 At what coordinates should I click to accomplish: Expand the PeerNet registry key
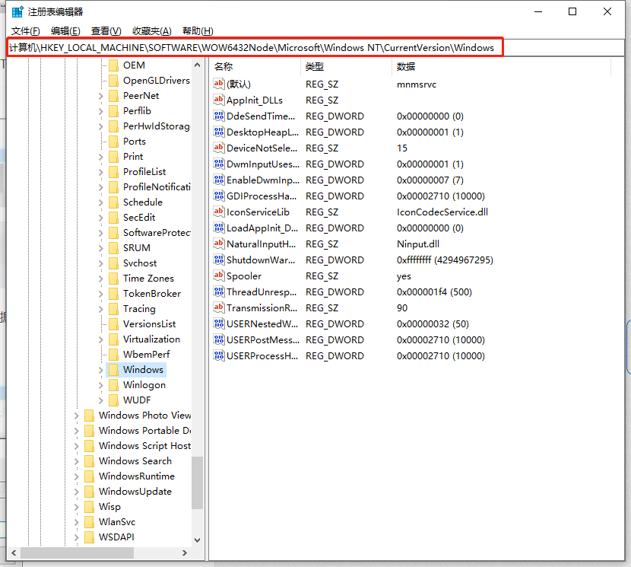pos(100,96)
